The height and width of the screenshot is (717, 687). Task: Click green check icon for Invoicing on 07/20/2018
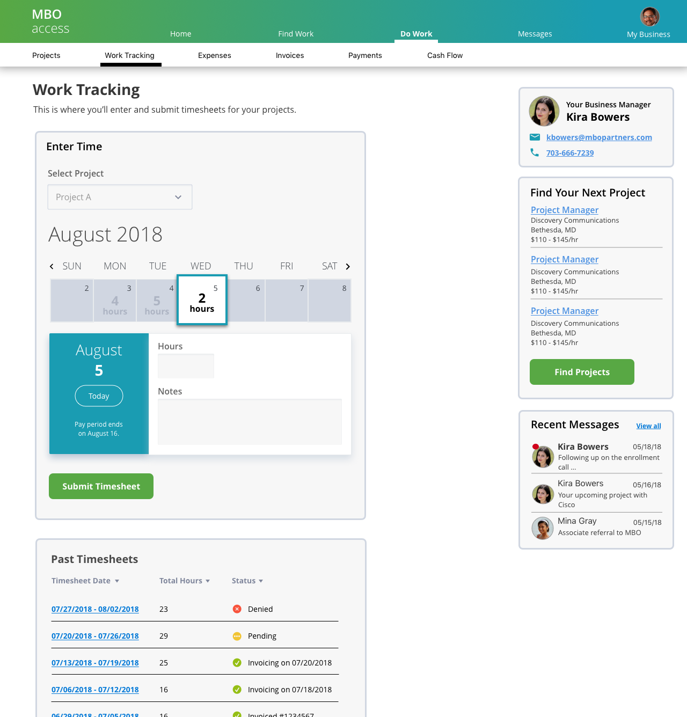coord(237,663)
